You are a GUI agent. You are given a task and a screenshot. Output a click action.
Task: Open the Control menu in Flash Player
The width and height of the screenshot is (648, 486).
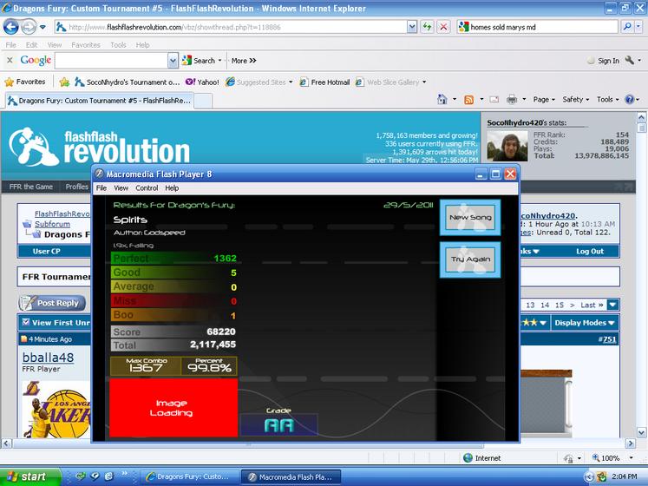coord(147,188)
